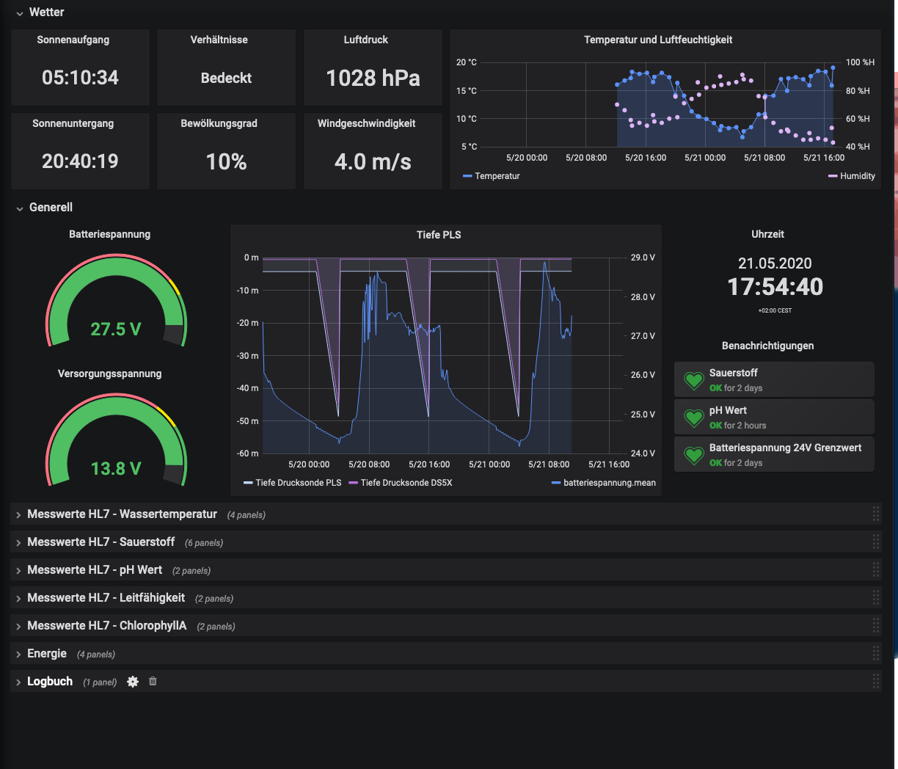Click the heart icon for Batteriespannung 24V Grenzwert

(694, 454)
